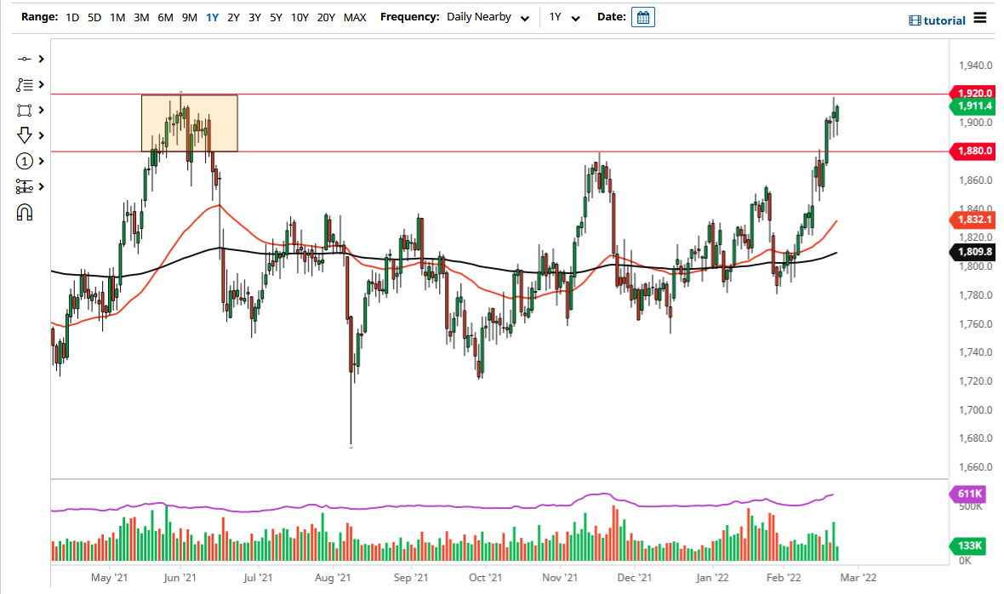Screen dimensions: 1004x594
Task: Click the red 1,920.0 price flag
Action: (973, 94)
